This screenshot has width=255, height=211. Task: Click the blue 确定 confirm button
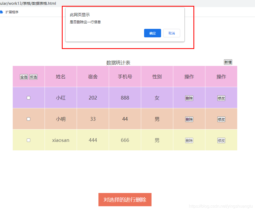pos(152,33)
